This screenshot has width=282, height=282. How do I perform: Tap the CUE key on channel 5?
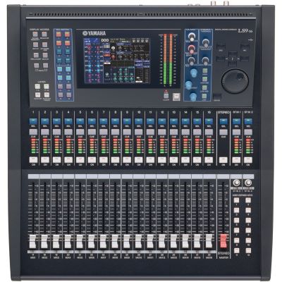click(x=80, y=132)
